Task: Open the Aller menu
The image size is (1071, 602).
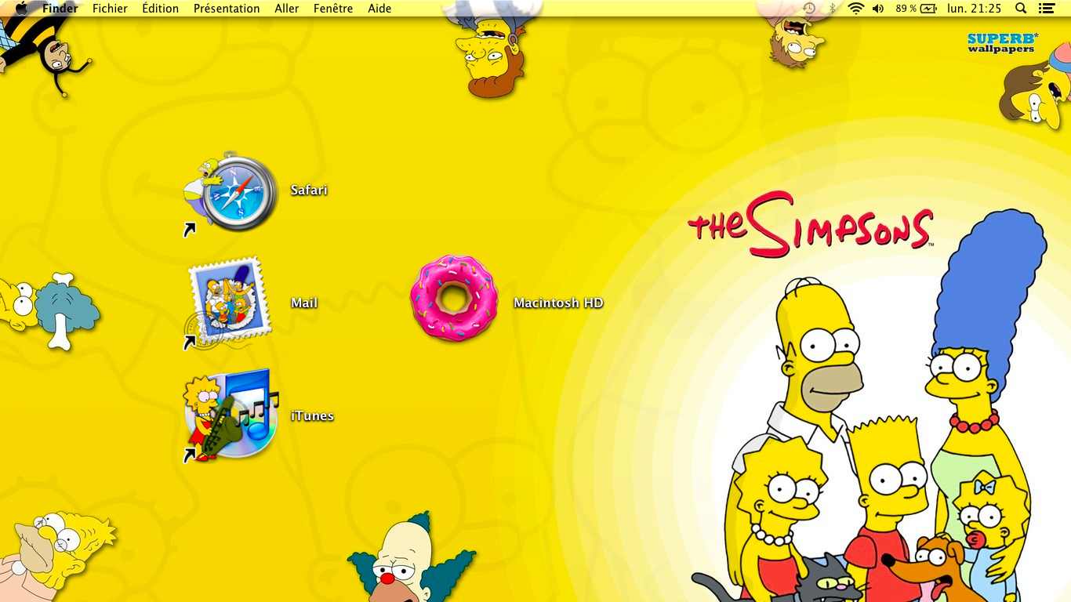Action: [x=287, y=9]
